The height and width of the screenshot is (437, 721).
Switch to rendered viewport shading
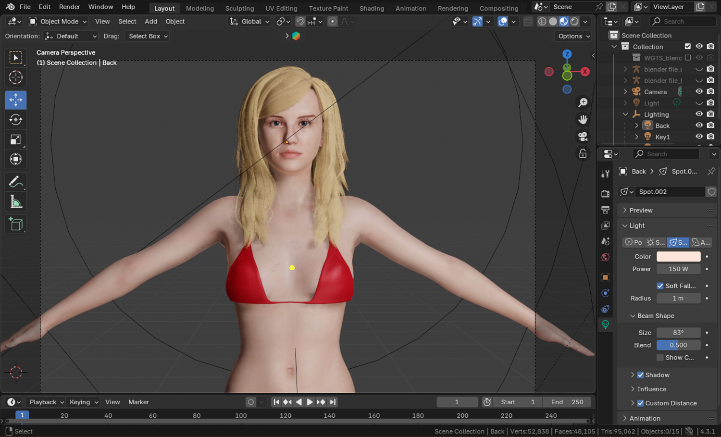(574, 22)
